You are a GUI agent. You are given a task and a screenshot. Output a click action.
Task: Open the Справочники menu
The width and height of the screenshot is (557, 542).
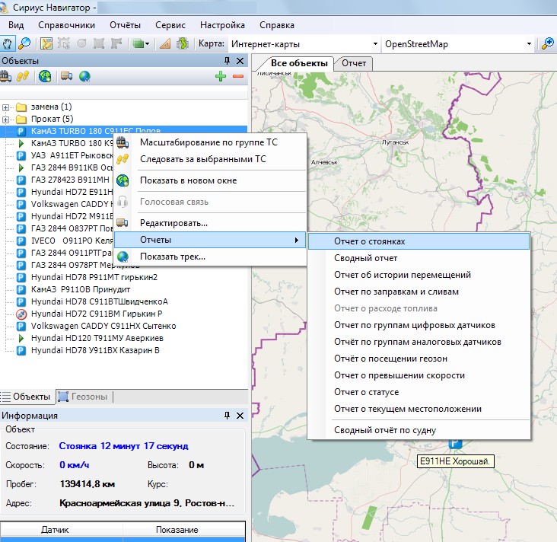(x=66, y=25)
